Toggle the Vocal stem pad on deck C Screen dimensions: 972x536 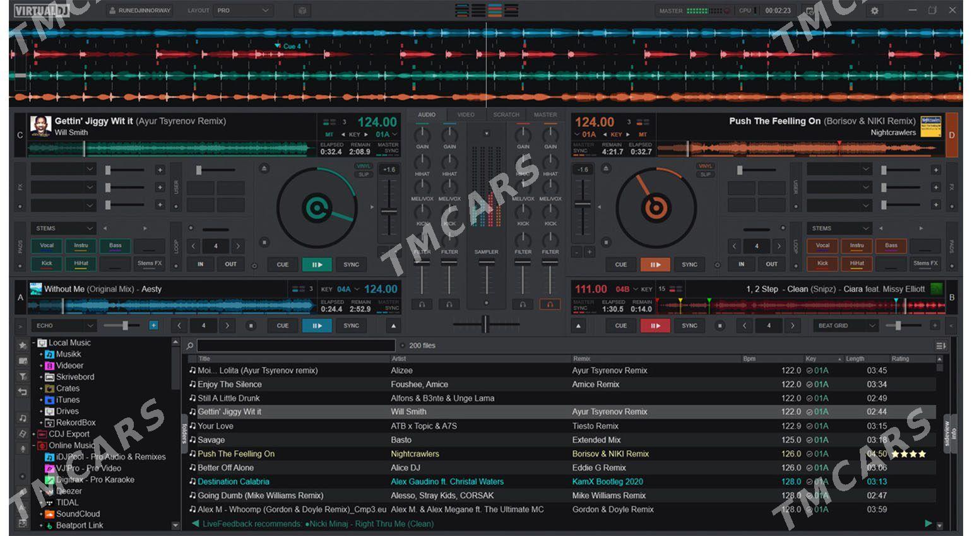pyautogui.click(x=47, y=246)
